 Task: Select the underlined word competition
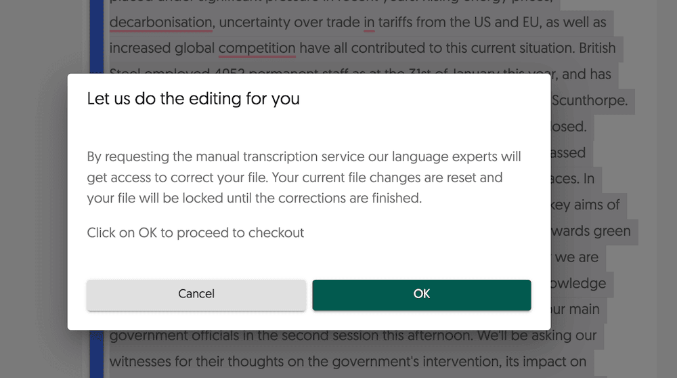(257, 48)
